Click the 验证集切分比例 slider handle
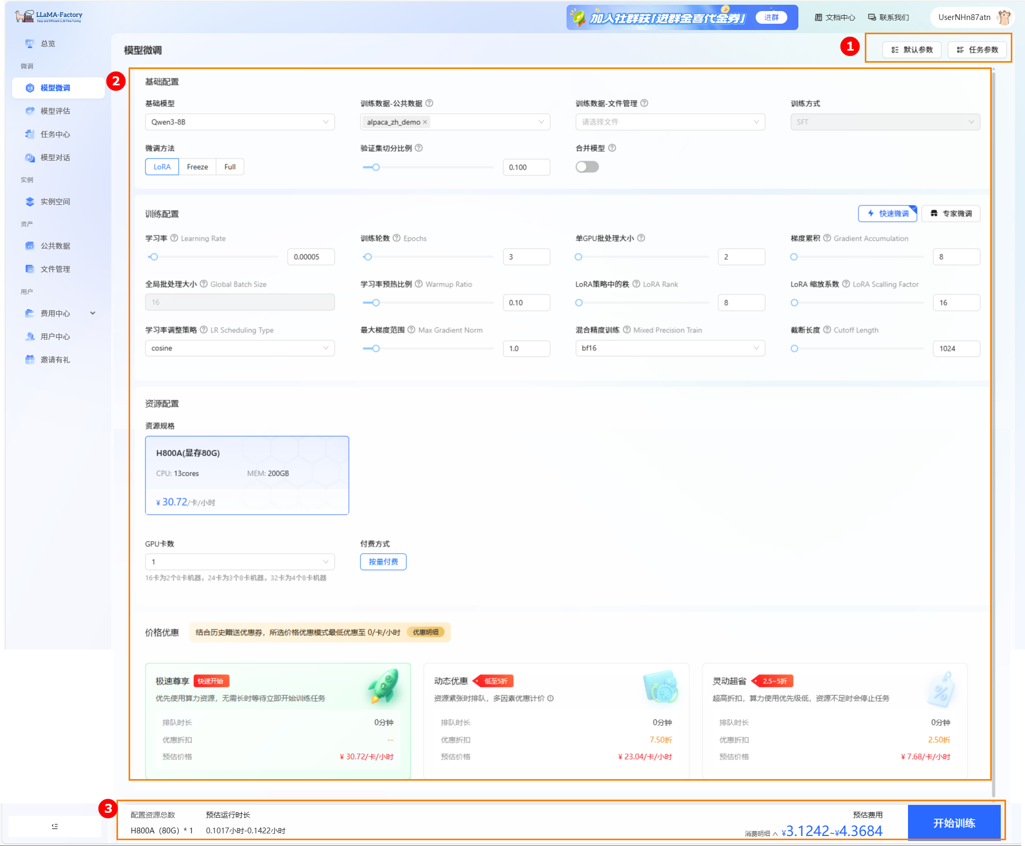1025x846 pixels. (376, 168)
